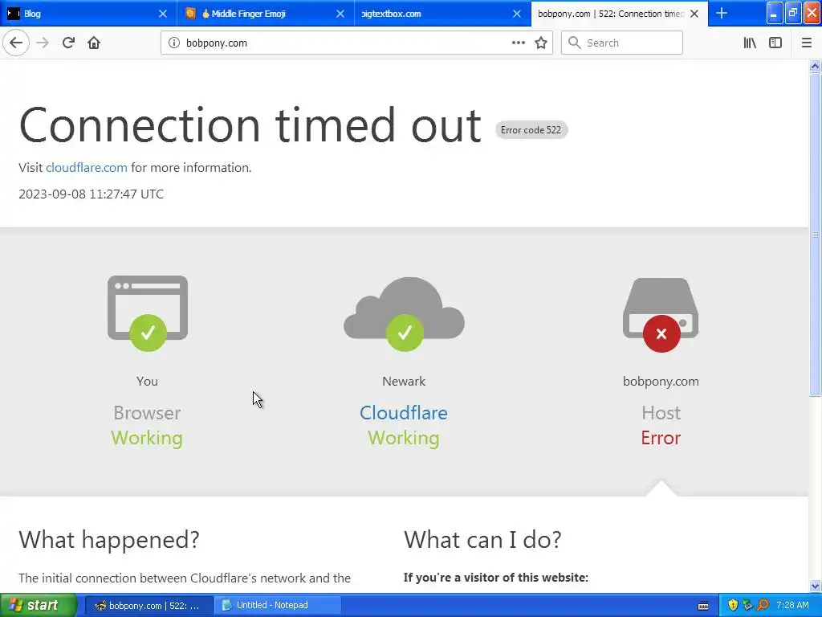This screenshot has width=822, height=617.
Task: Click scrollbar down arrow
Action: [x=815, y=586]
